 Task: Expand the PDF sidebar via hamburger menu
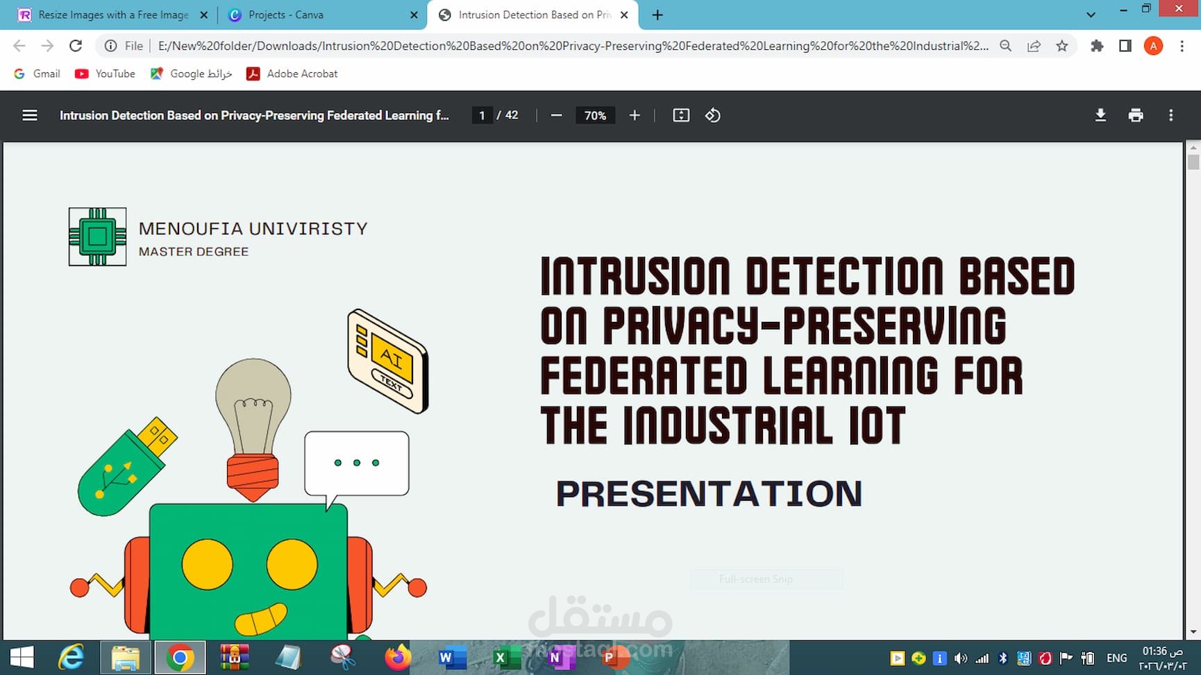pos(29,115)
